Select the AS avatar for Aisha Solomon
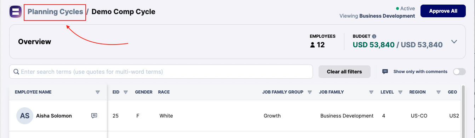This screenshot has height=138, width=475. tap(25, 116)
